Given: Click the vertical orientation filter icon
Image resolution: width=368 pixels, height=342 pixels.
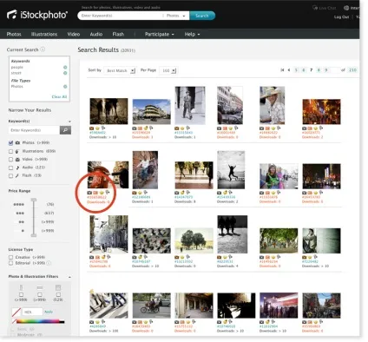Looking at the screenshot, I should point(21,287).
